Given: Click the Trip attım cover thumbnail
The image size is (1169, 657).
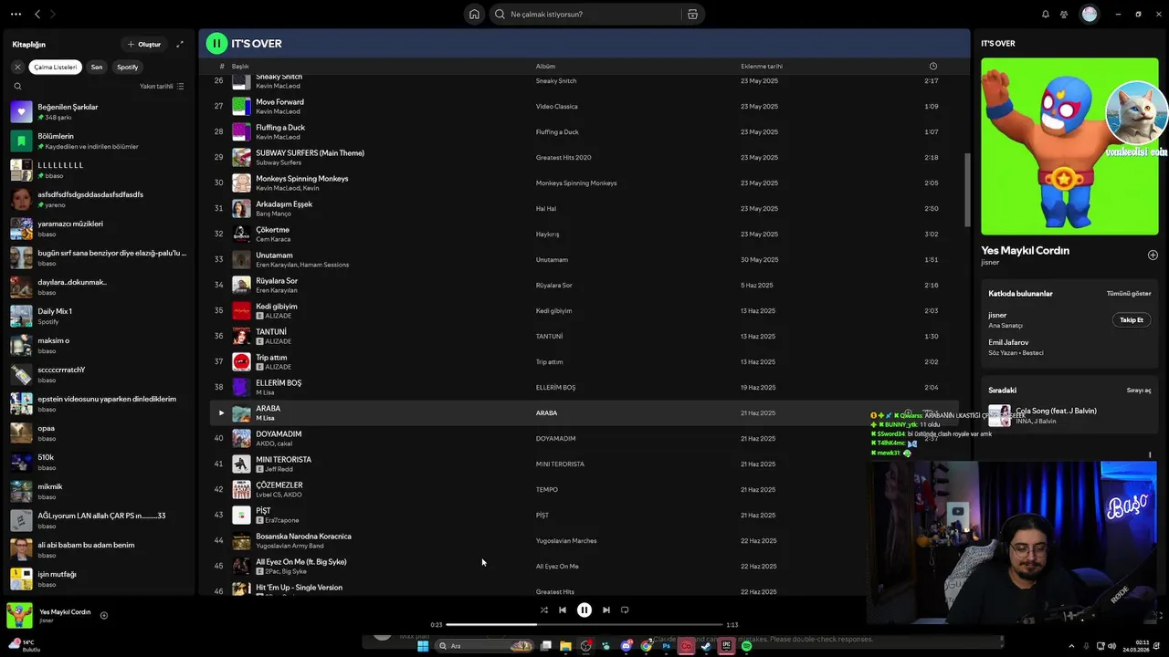Looking at the screenshot, I should (241, 361).
